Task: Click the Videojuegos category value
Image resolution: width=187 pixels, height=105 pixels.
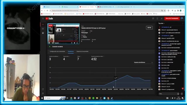Action: pos(84,33)
